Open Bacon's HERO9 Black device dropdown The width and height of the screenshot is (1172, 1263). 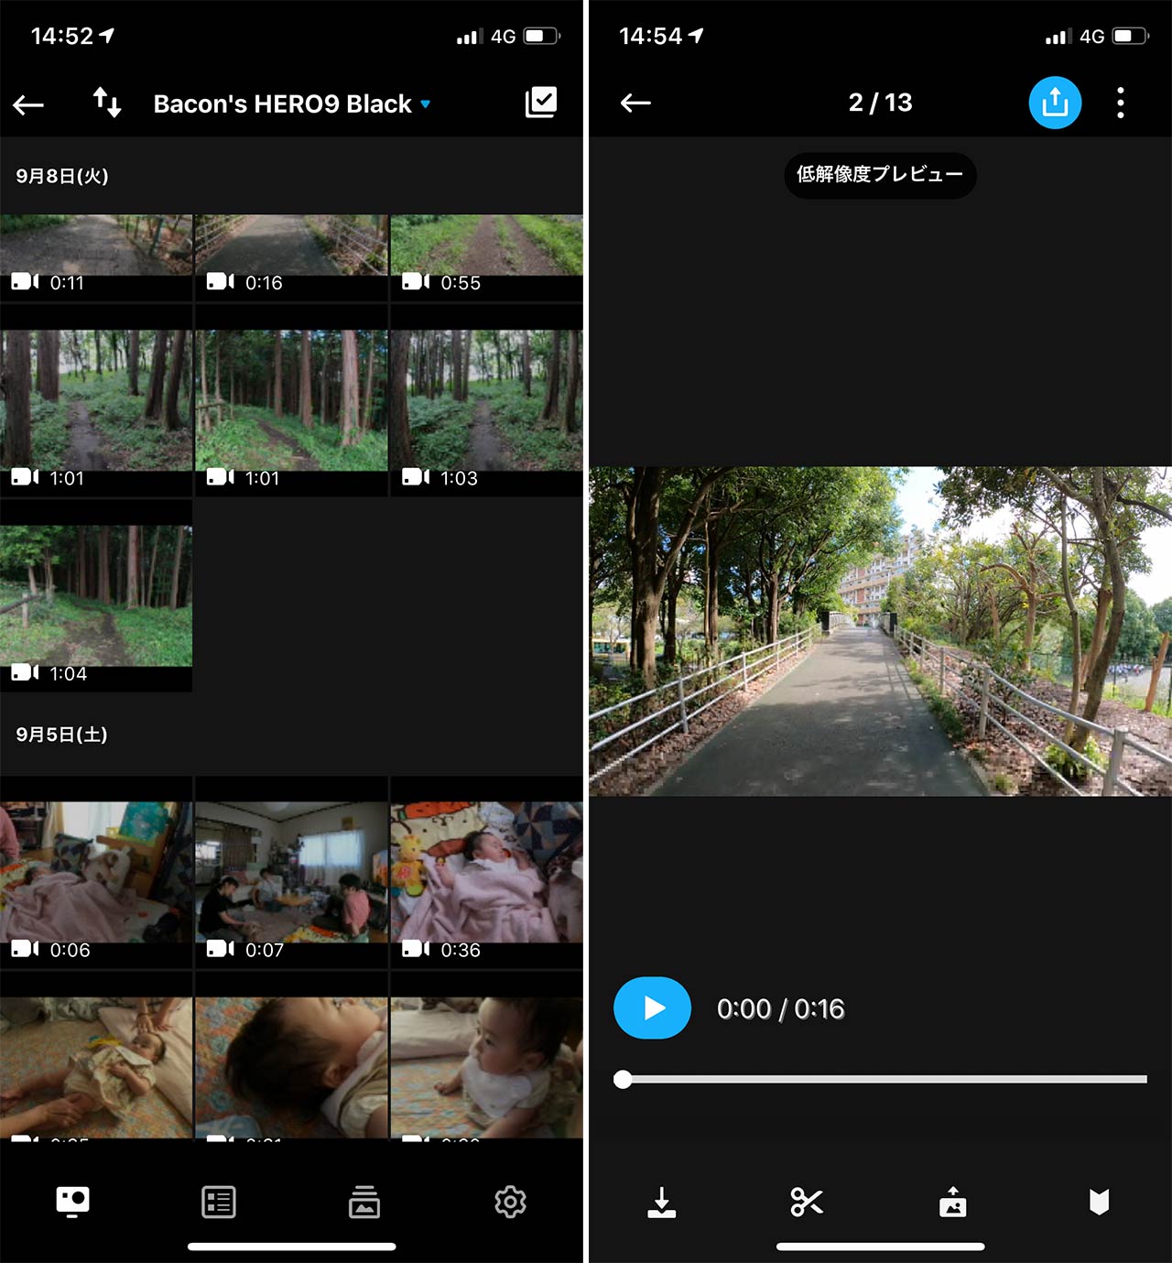291,103
